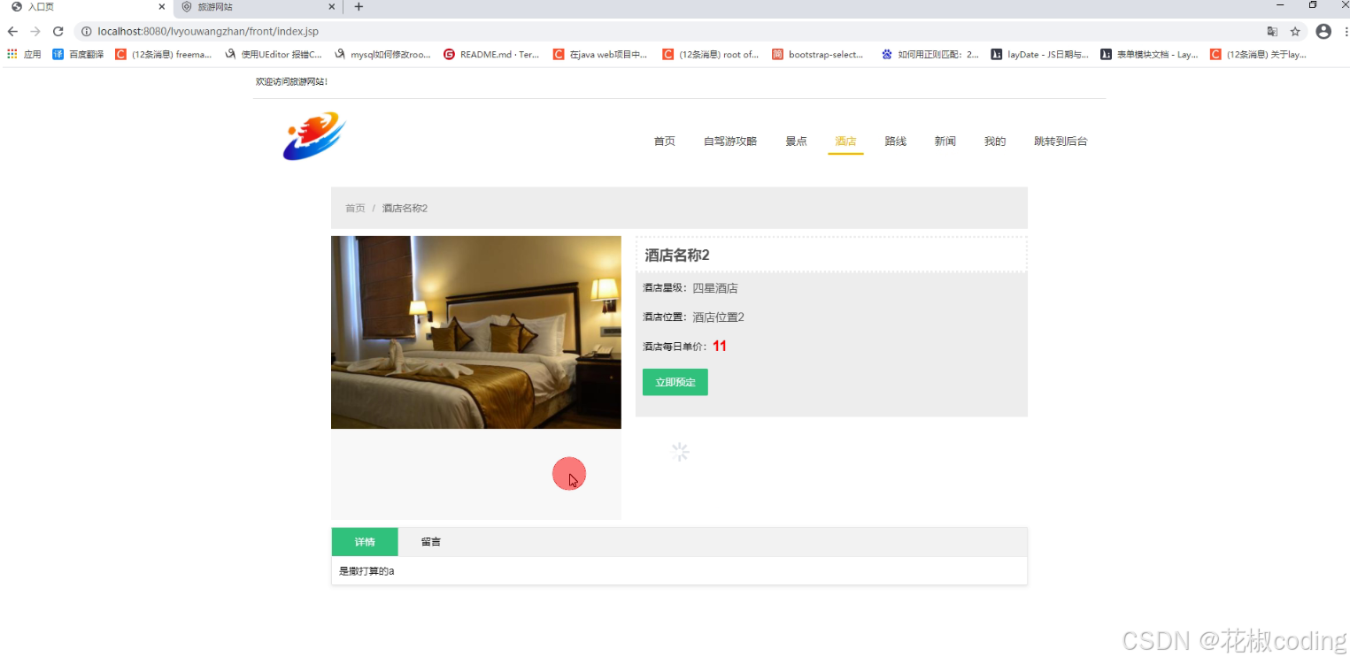Open the 如何用正则匹配 bookmark
The height and width of the screenshot is (664, 1350).
click(x=930, y=54)
